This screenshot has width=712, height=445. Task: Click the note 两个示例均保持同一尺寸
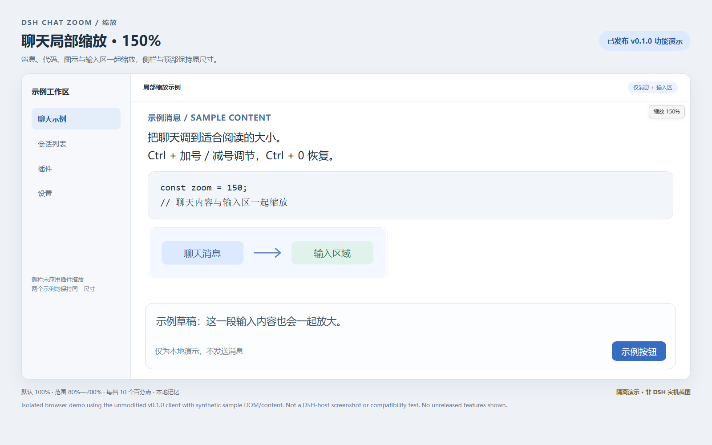click(x=63, y=289)
